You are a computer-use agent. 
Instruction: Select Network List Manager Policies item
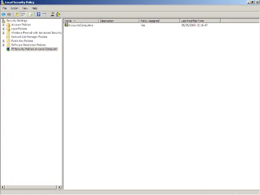[29, 37]
